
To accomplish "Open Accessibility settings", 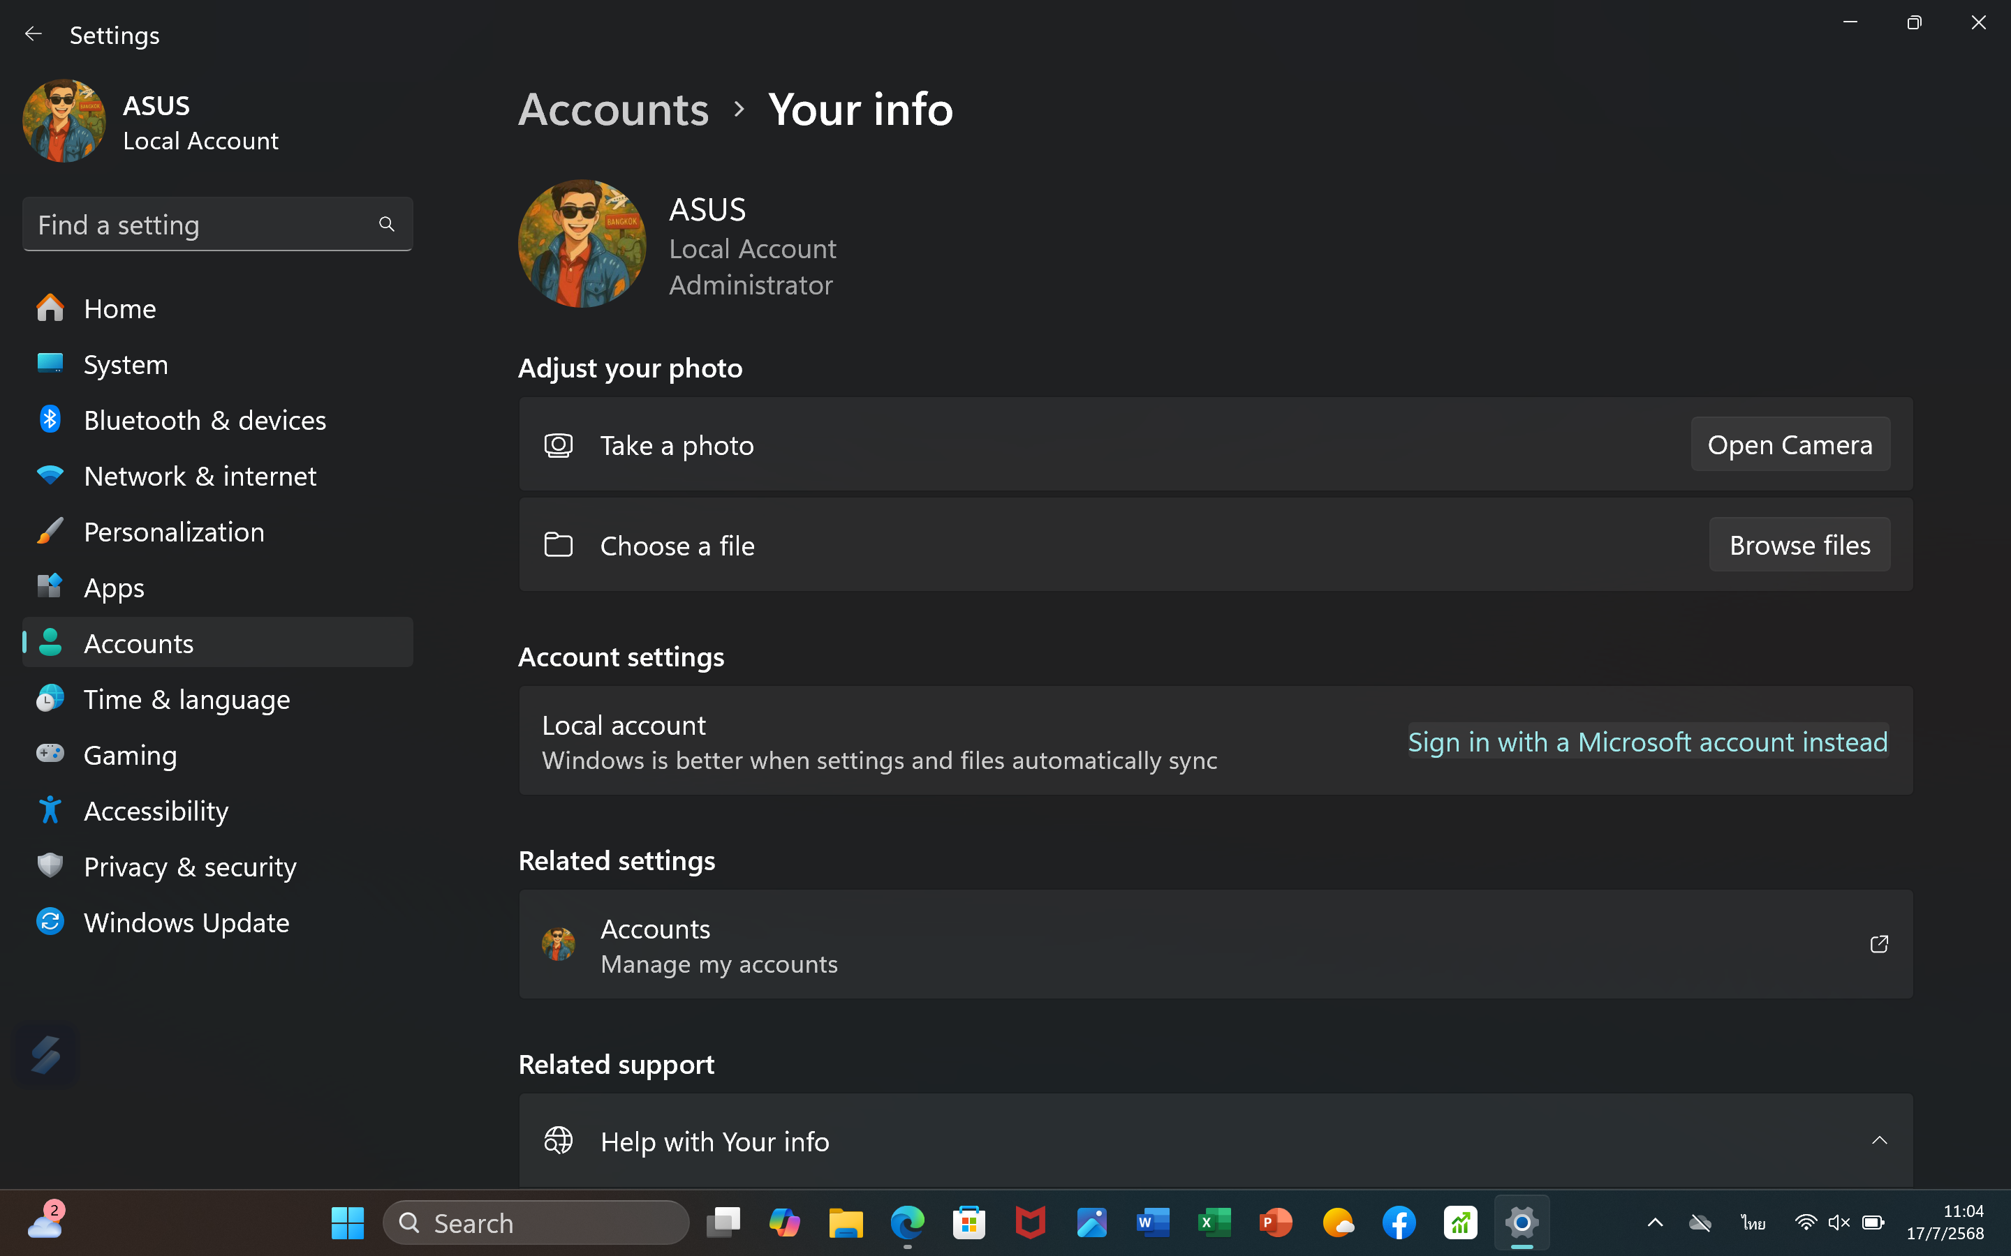I will click(218, 810).
